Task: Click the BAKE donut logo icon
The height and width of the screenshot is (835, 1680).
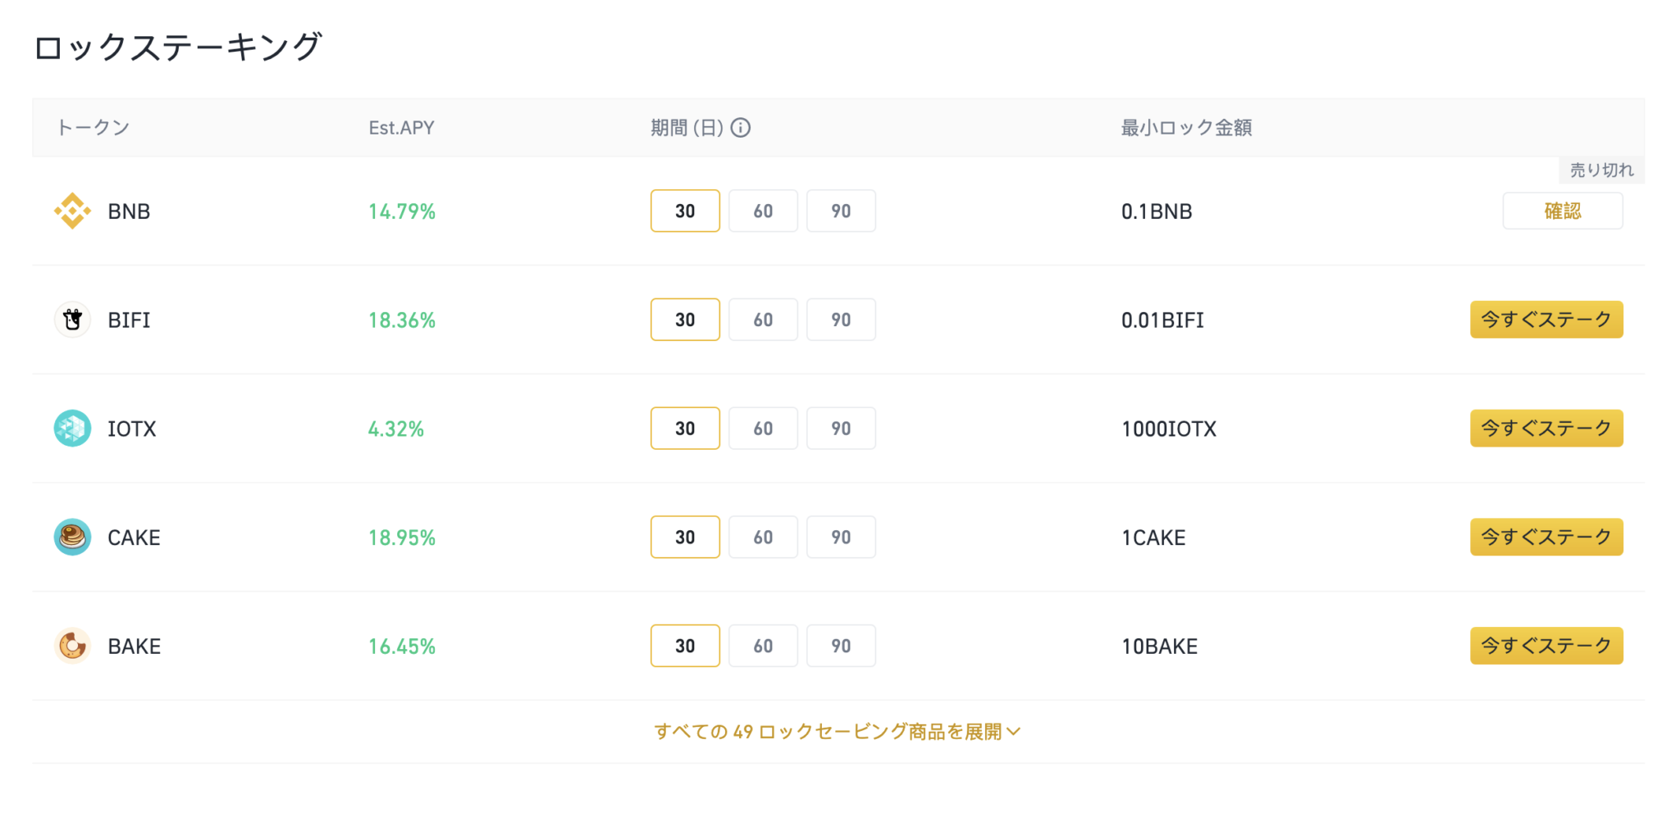Action: pos(72,646)
